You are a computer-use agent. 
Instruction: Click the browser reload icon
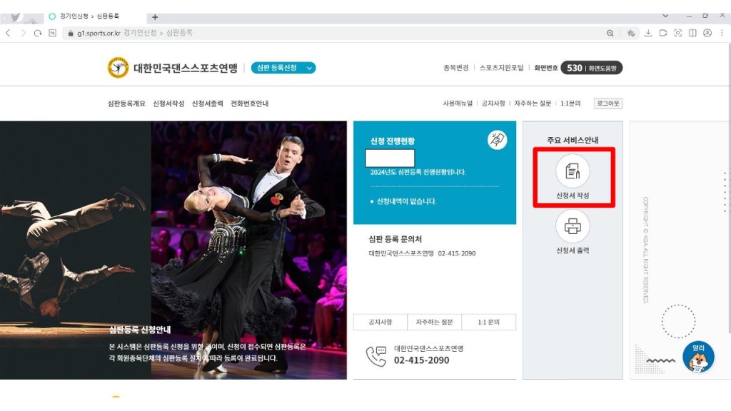pyautogui.click(x=38, y=33)
